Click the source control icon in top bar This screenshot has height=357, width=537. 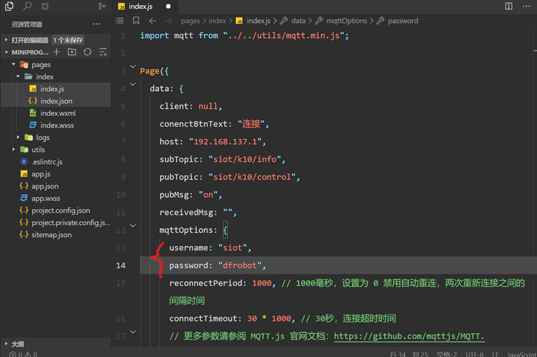tap(45, 6)
